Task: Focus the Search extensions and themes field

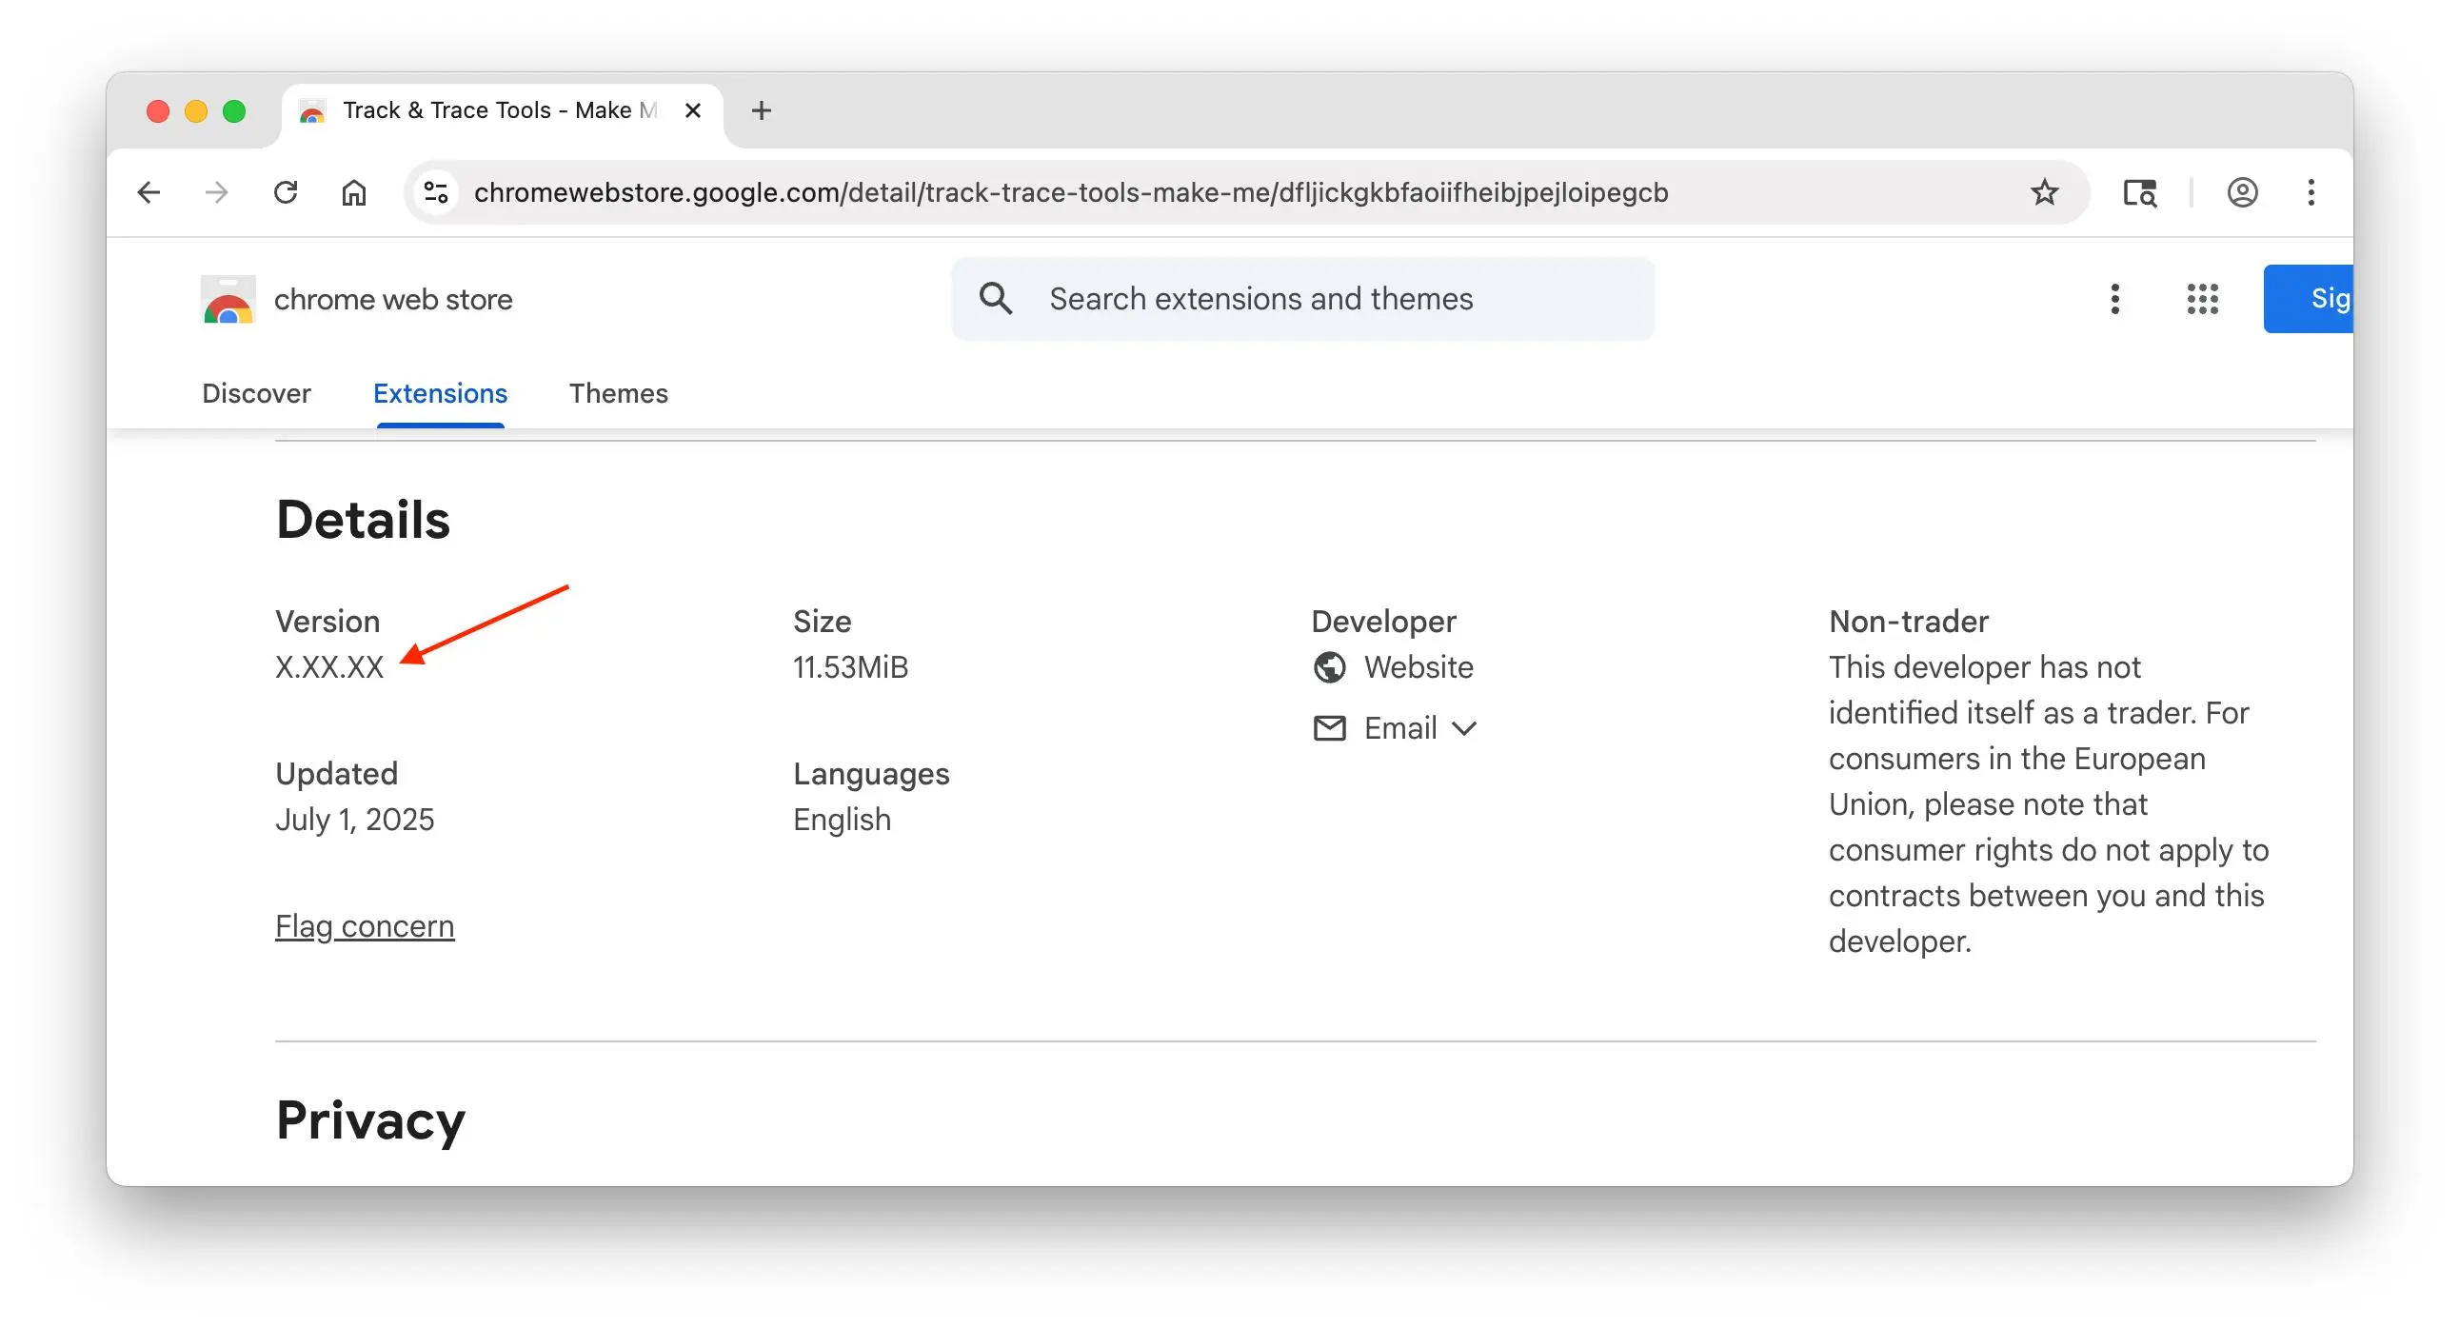Action: click(x=1302, y=299)
